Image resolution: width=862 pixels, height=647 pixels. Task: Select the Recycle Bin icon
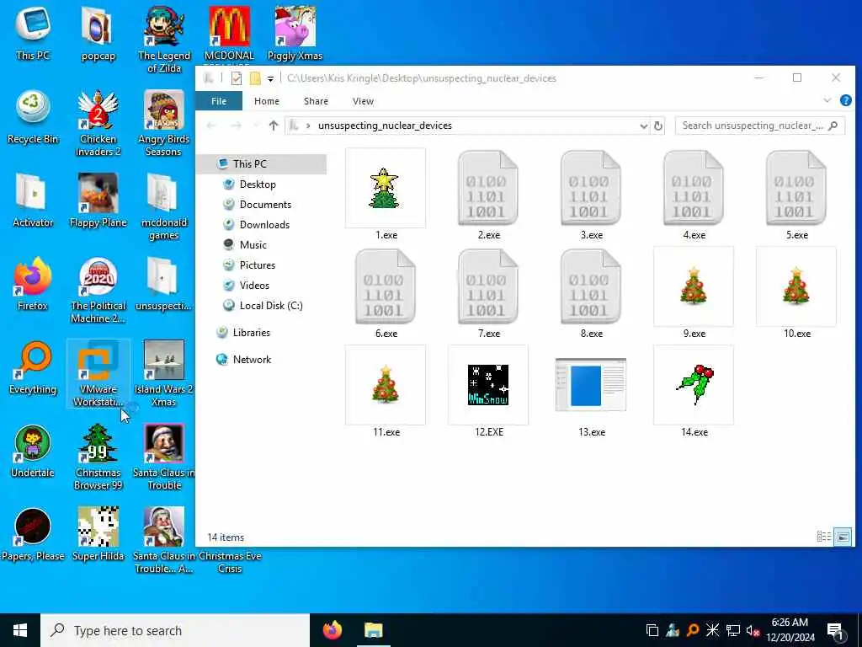click(x=33, y=118)
